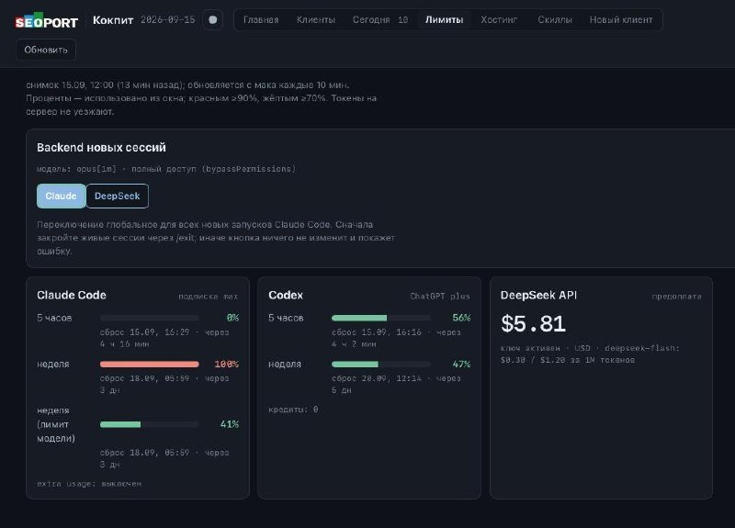Click the Backend новых сессий heading
Viewport: 735px width, 528px height.
click(101, 148)
